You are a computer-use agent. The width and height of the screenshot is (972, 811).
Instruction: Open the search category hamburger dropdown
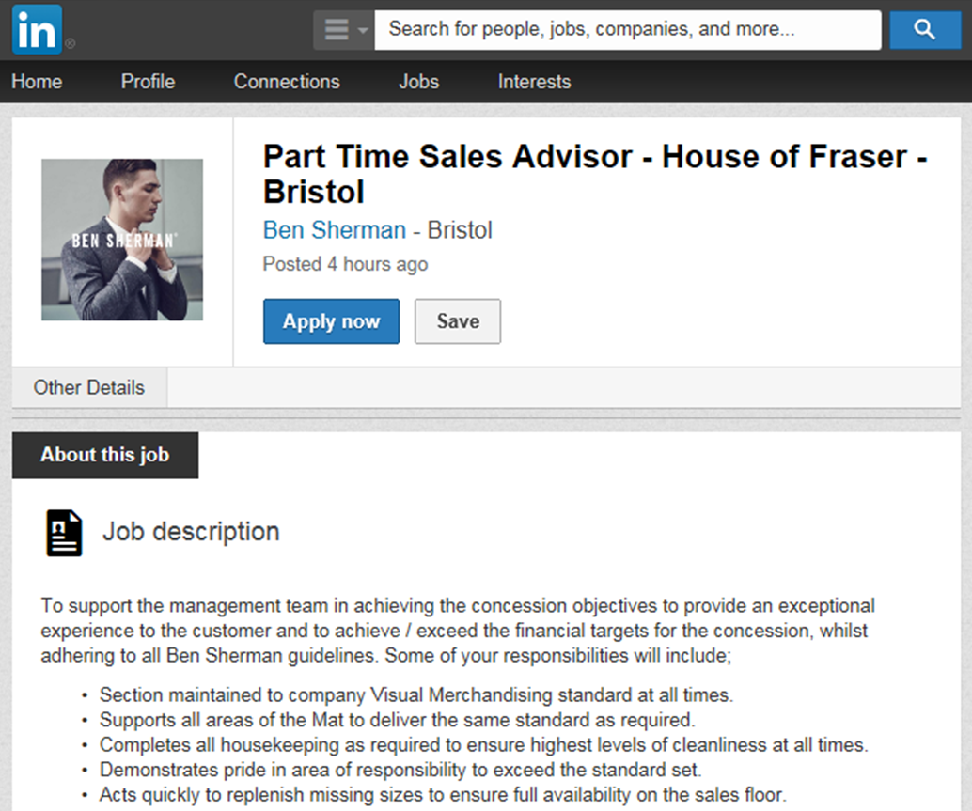[344, 30]
